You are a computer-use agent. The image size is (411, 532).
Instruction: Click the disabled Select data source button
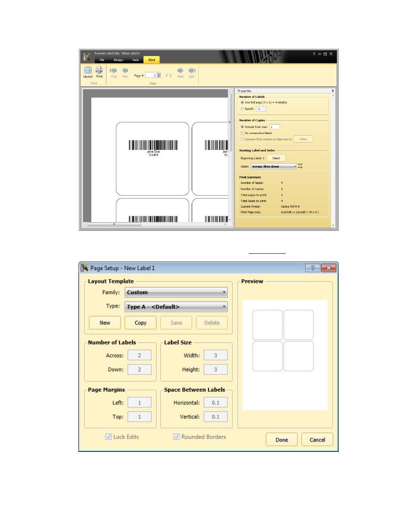303,139
